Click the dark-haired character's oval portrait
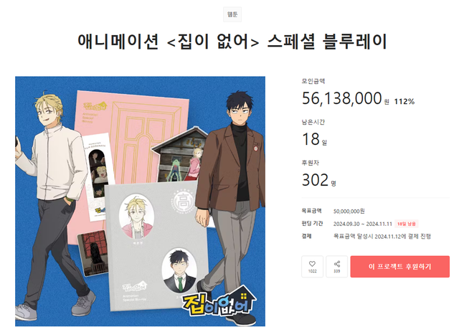Viewport: 459px width, 327px height. [179, 270]
